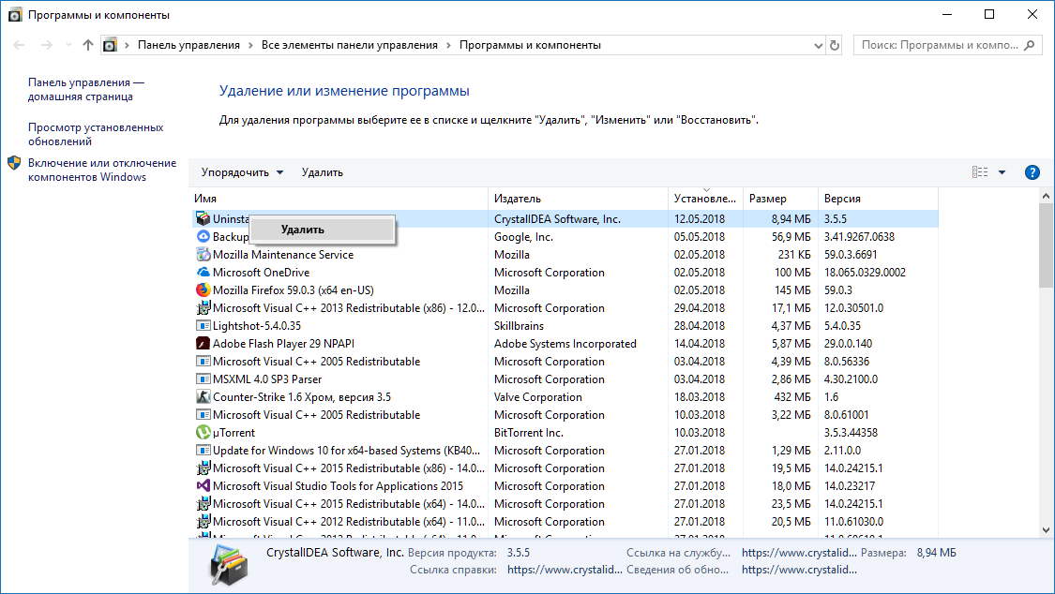
Task: Click the Skillbrains publisher cell
Action: pyautogui.click(x=519, y=325)
